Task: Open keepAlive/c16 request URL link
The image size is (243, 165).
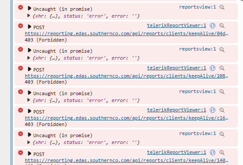Action: (127, 118)
